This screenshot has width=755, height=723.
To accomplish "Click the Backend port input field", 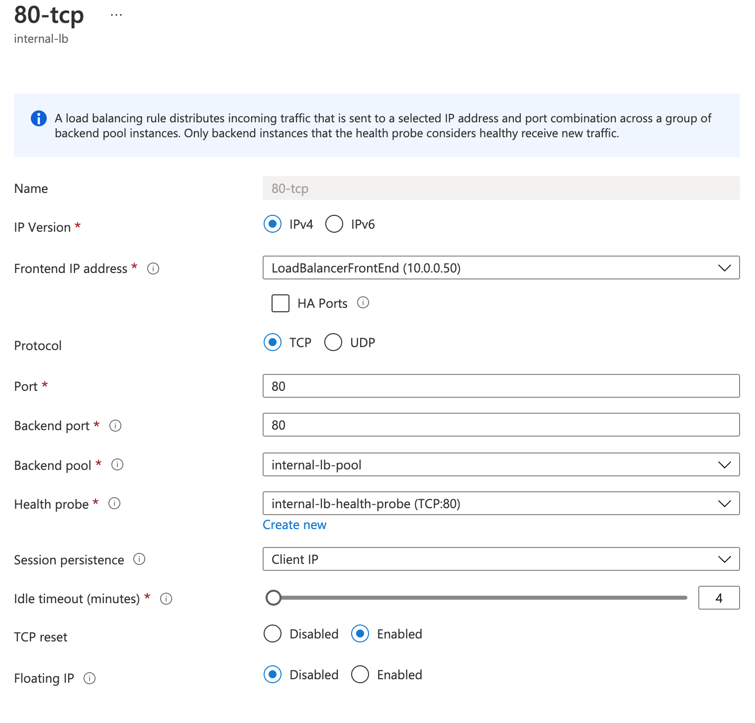I will 501,425.
